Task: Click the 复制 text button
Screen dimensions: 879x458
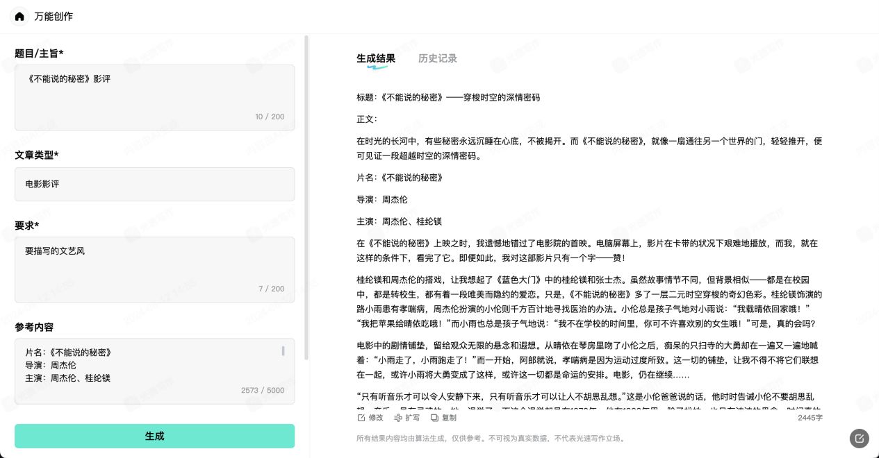Action: pos(449,418)
